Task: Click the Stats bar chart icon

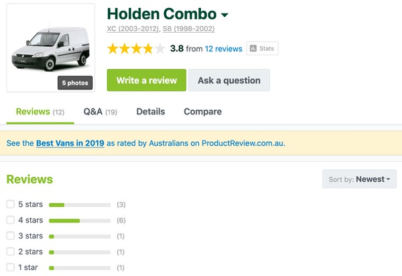Action: 253,48
